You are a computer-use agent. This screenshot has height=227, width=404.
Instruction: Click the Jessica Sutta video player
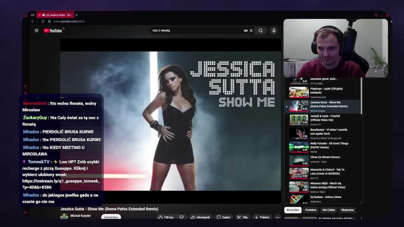coord(170,121)
